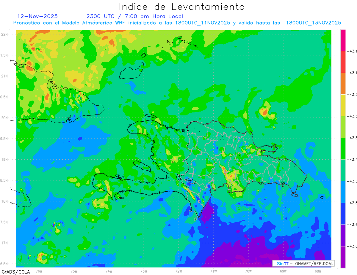Click the '20N' latitude label
The image size is (357, 275).
point(4,118)
